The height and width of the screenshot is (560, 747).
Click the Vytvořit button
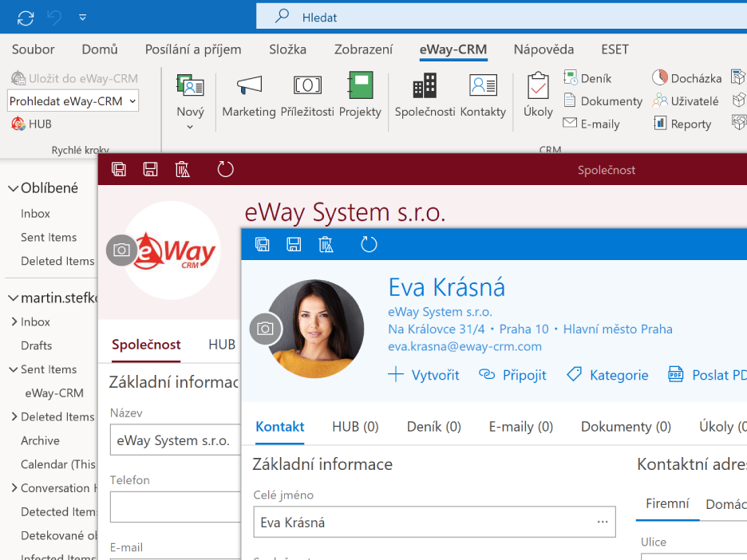pos(423,375)
